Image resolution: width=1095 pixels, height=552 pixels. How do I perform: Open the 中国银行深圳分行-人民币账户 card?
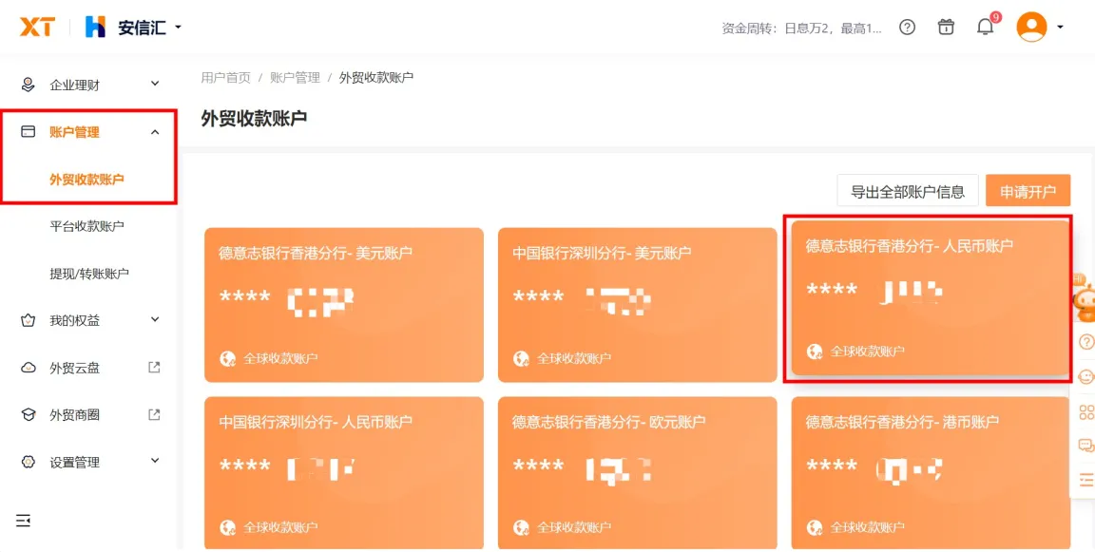(x=343, y=474)
